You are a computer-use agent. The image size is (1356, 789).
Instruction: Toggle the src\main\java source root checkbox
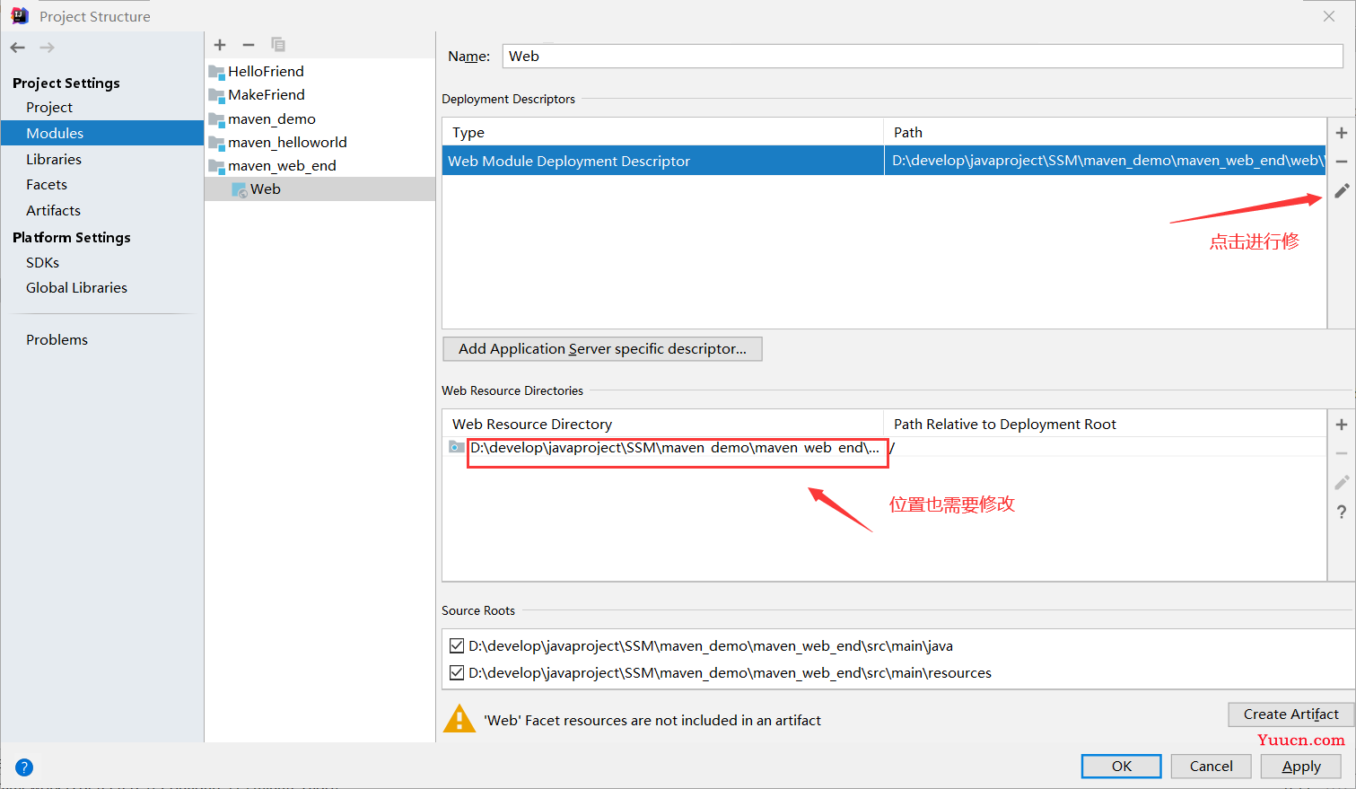[457, 645]
